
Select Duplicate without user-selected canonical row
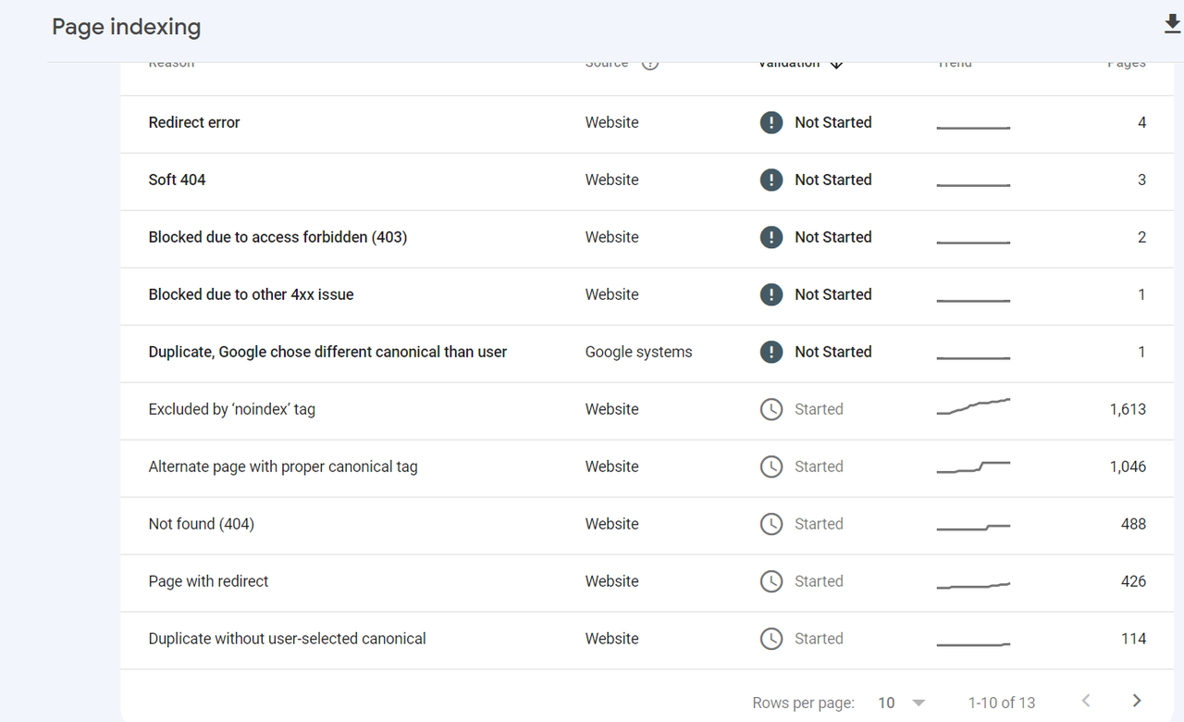(x=287, y=639)
